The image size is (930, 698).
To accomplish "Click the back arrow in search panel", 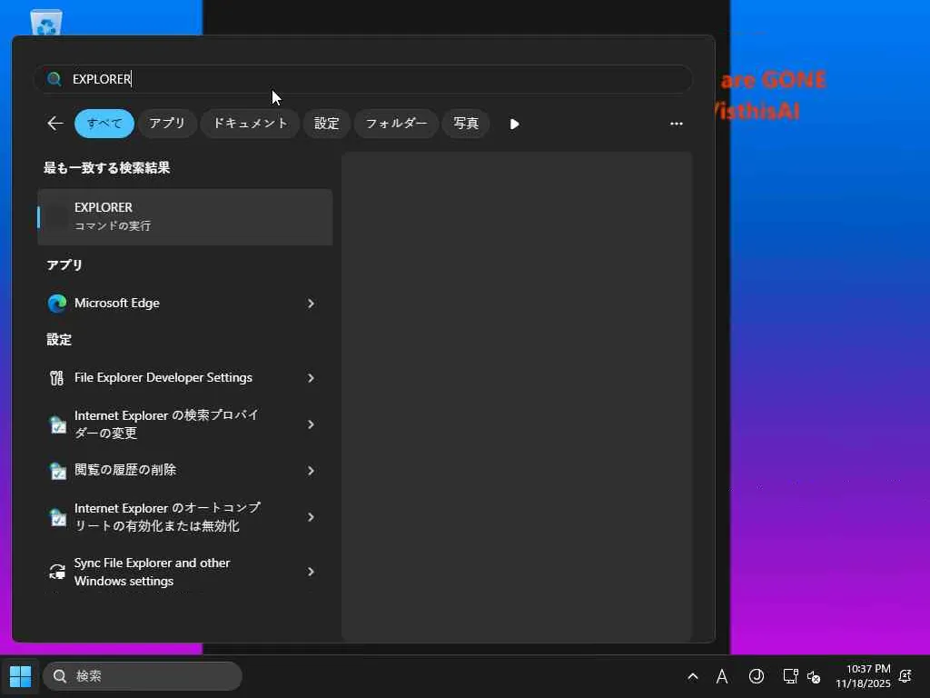I will (55, 124).
